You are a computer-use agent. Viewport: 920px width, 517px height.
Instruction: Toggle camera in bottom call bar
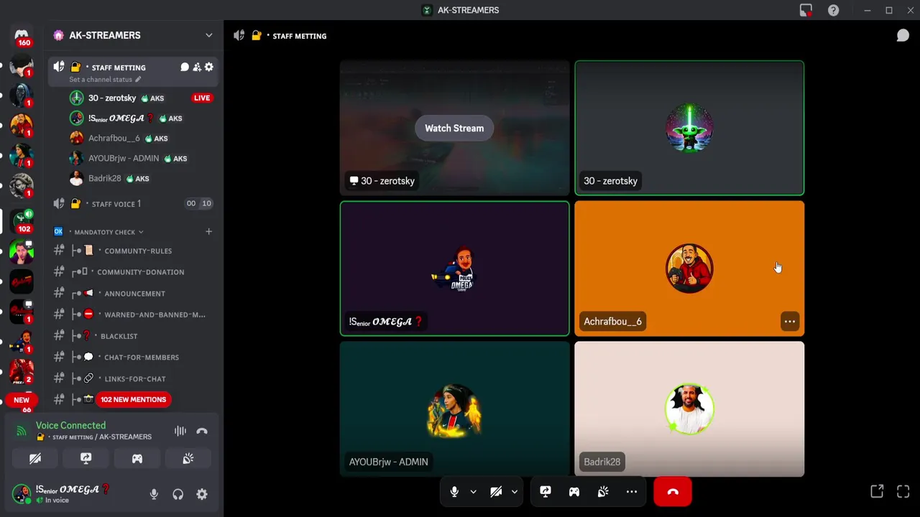[x=496, y=492]
